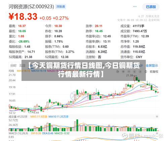Click the stock title 河钢资源(SZ:000923)
The image size is (168, 141).
[x=31, y=7]
